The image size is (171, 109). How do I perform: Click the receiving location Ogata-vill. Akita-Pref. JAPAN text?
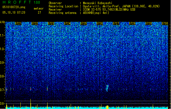coord(121,6)
